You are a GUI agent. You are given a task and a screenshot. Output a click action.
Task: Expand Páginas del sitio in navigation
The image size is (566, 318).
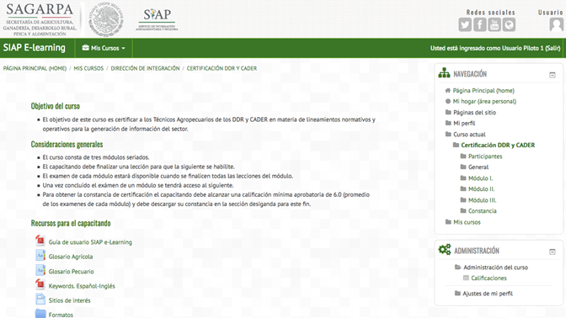coord(474,113)
